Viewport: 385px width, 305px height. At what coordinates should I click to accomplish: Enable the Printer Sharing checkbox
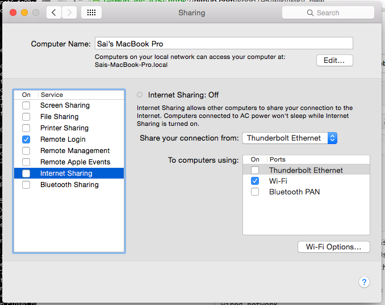pyautogui.click(x=26, y=128)
